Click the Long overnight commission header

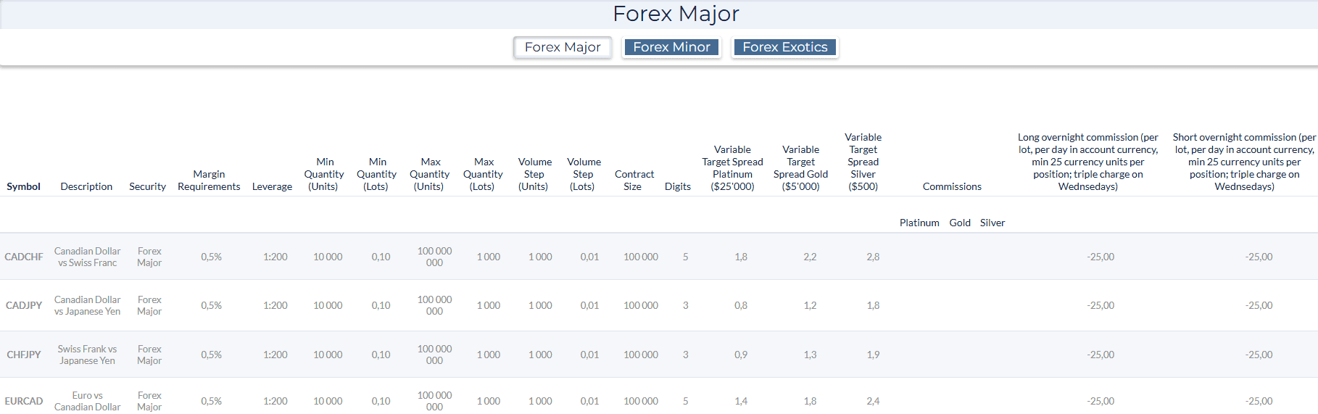[1087, 162]
